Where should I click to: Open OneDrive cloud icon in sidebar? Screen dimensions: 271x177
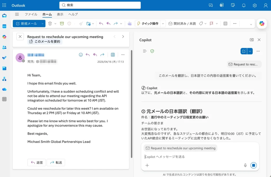click(x=4, y=89)
